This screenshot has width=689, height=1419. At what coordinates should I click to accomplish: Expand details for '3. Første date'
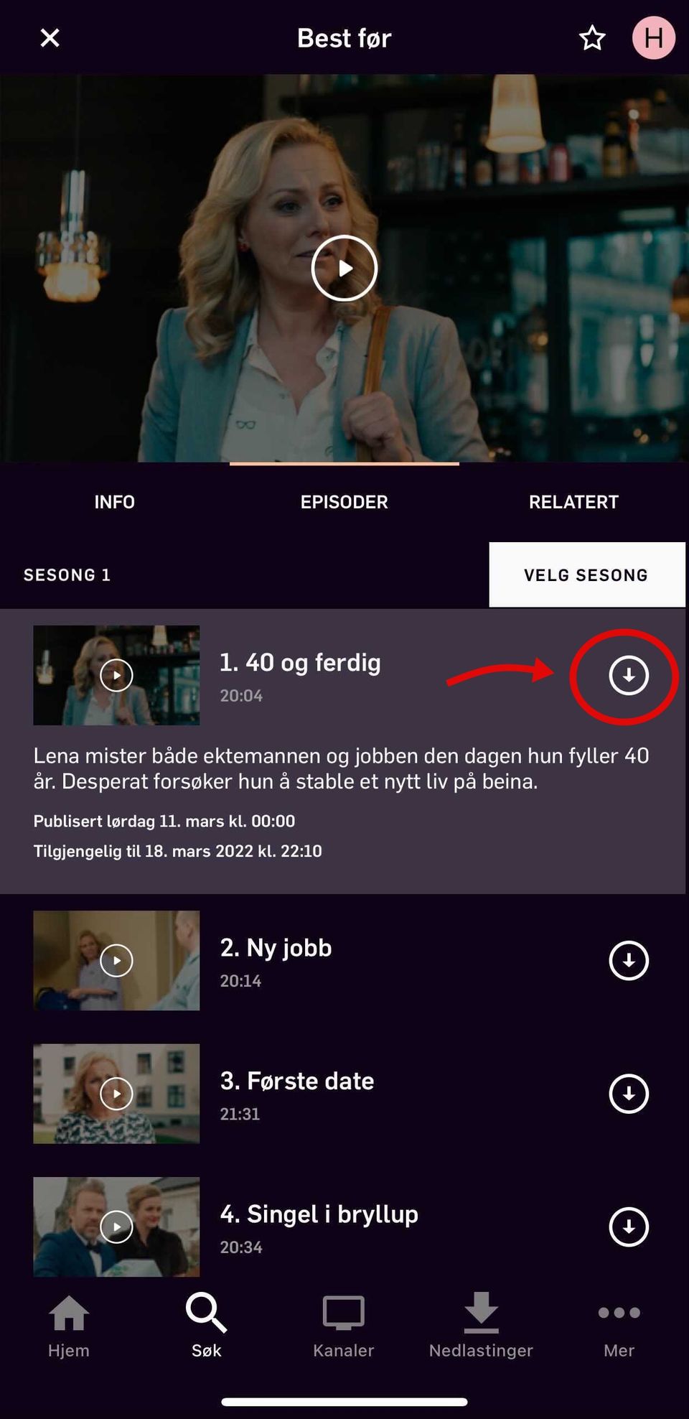[x=297, y=1081]
